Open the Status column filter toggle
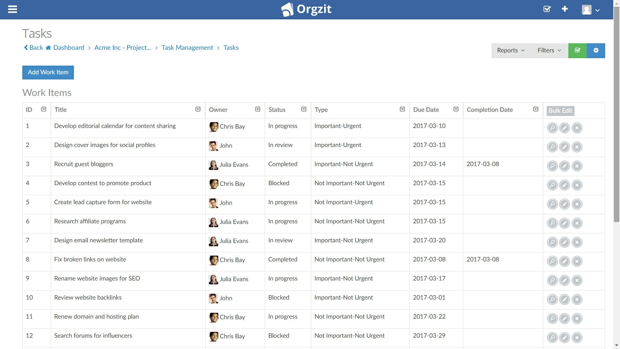This screenshot has width=620, height=349. point(304,109)
